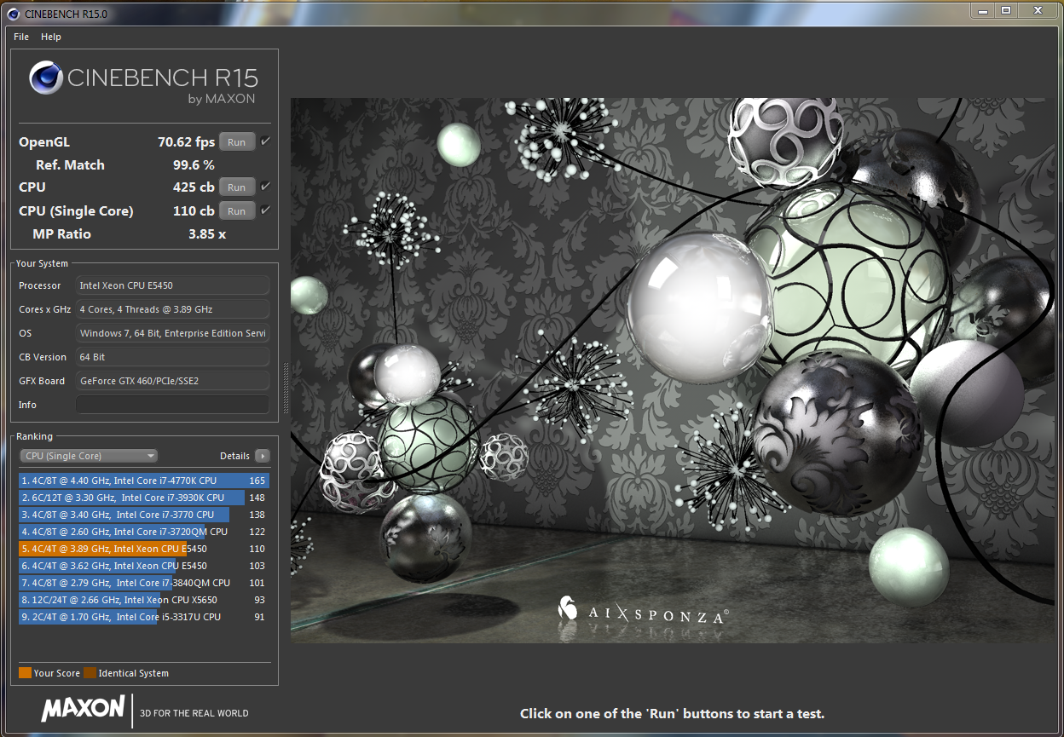Open the Help menu

point(51,37)
